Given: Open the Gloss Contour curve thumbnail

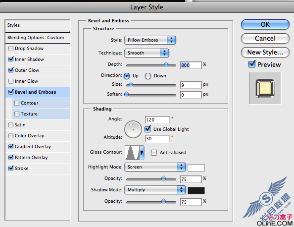Looking at the screenshot, I should tap(132, 153).
